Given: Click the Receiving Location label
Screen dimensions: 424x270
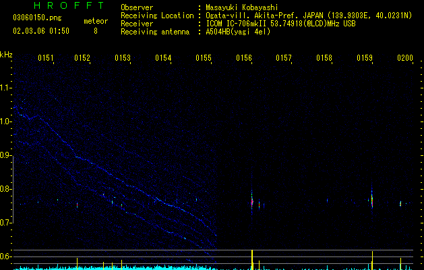Looking at the screenshot, I should 157,16.
